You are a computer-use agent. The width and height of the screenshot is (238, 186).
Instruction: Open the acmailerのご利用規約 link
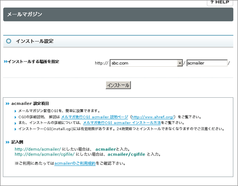click(x=75, y=163)
